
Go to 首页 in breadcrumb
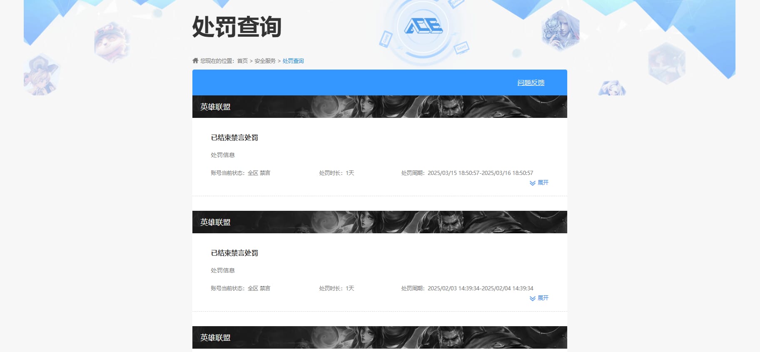coord(242,61)
